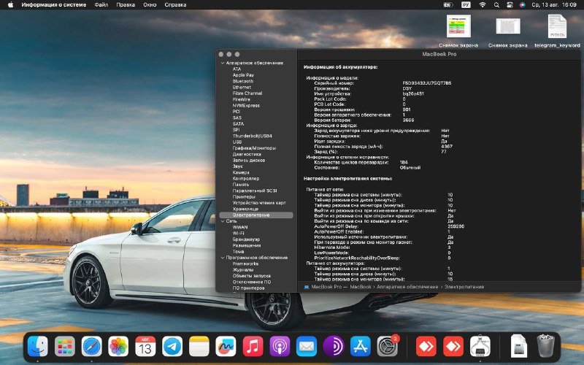Select Apple Pay in the sidebar
The image size is (584, 365).
243,75
